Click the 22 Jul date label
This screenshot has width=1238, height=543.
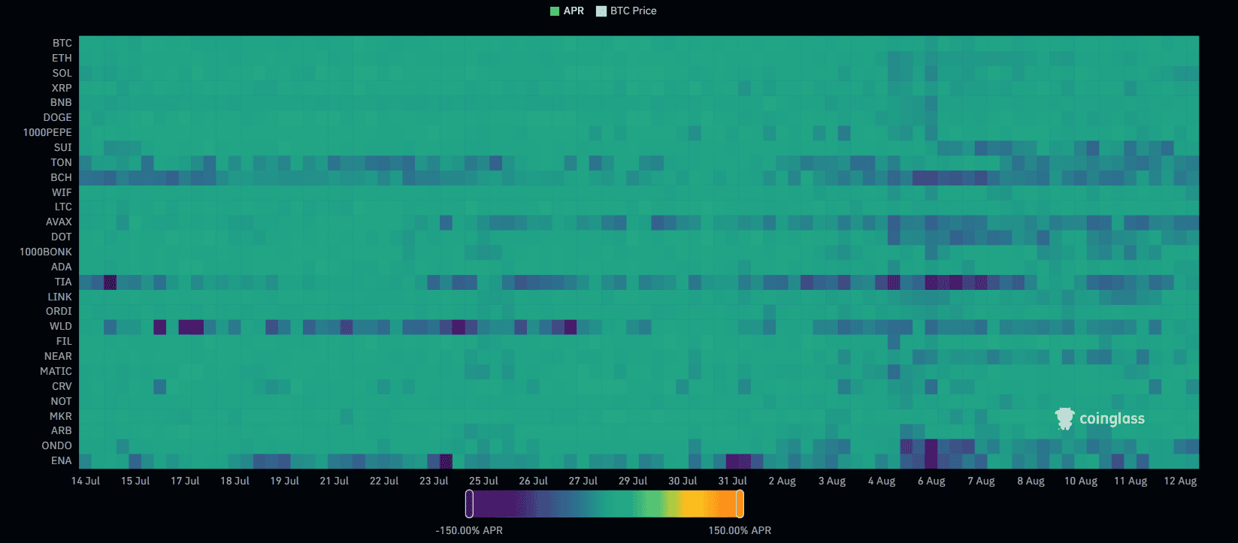click(384, 481)
